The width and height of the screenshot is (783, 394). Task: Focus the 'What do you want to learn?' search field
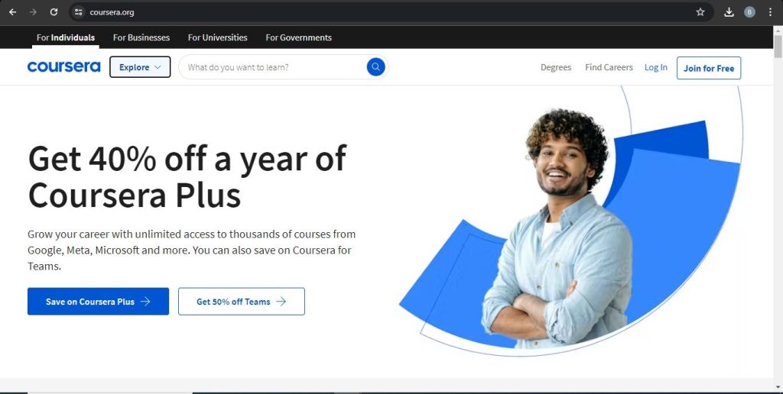click(x=273, y=67)
